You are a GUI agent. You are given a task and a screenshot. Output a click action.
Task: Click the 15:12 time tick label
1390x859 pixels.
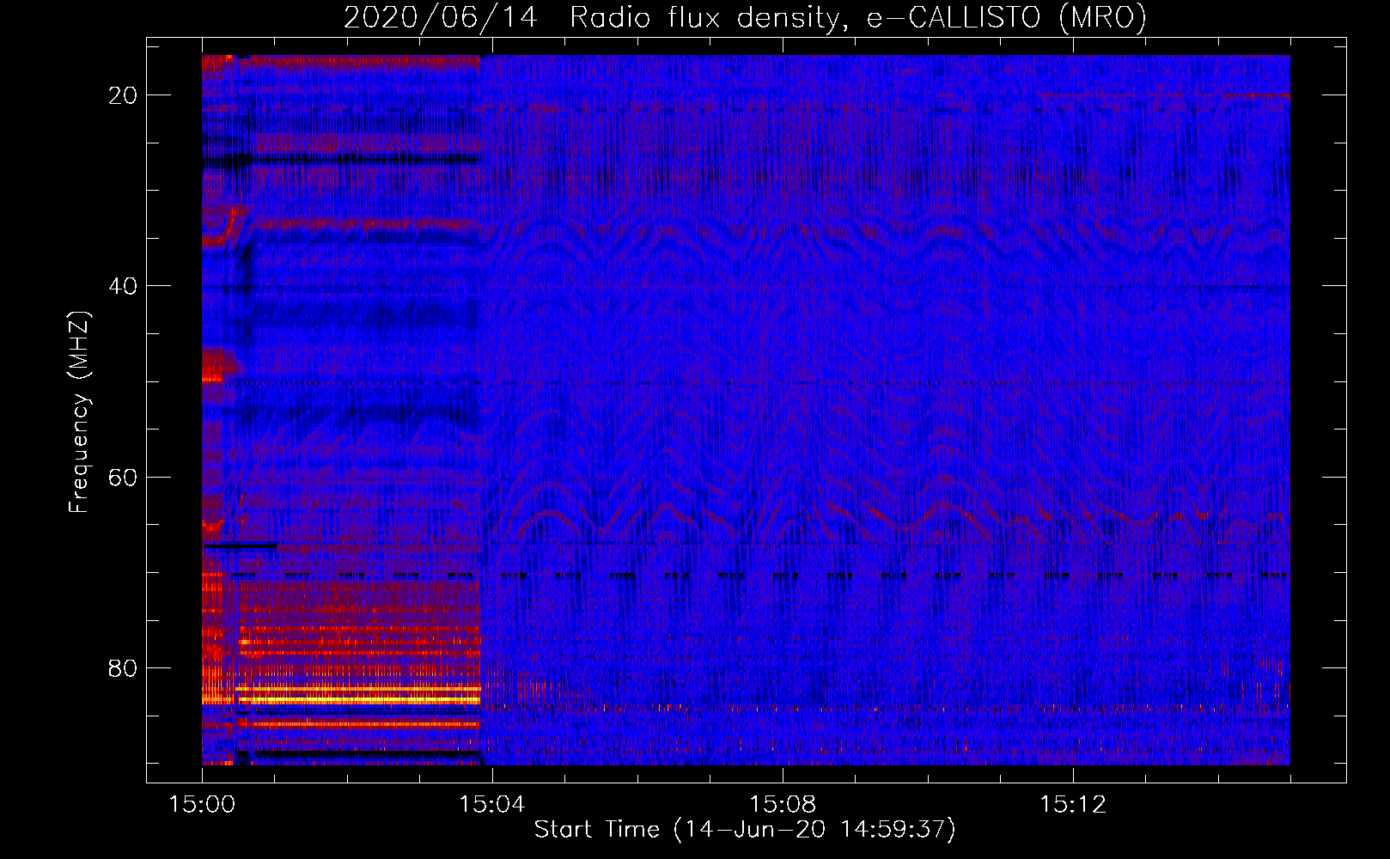point(1072,805)
